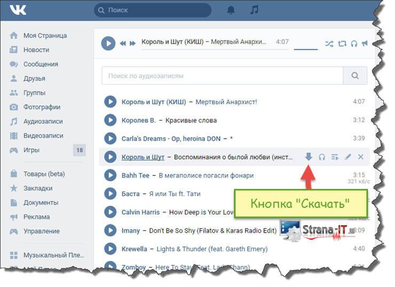The height and width of the screenshot is (287, 395).
Task: Play the Баста track
Action: pyautogui.click(x=110, y=194)
